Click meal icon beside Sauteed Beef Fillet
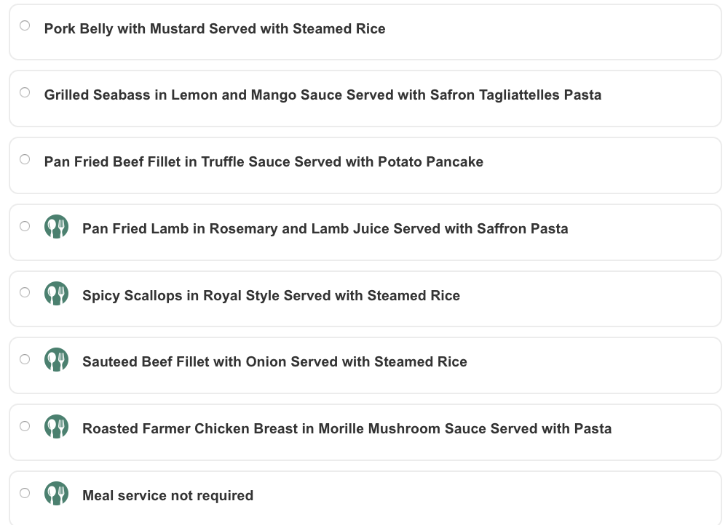The width and height of the screenshot is (728, 525). [x=56, y=360]
